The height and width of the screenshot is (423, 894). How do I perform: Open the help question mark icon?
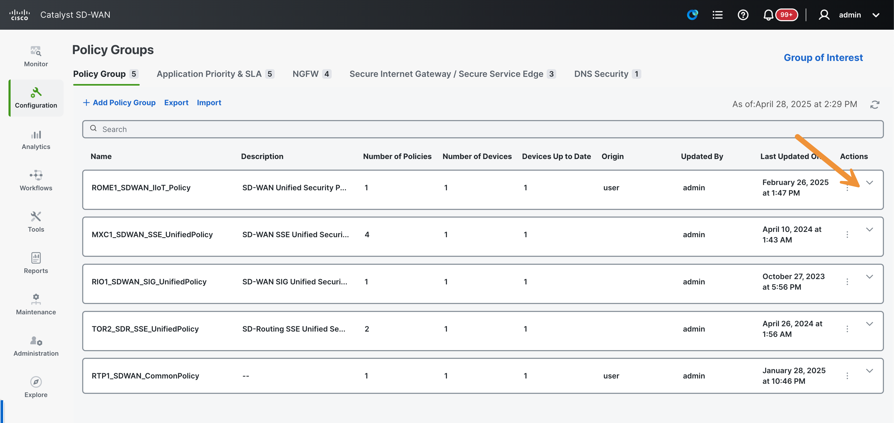coord(743,15)
